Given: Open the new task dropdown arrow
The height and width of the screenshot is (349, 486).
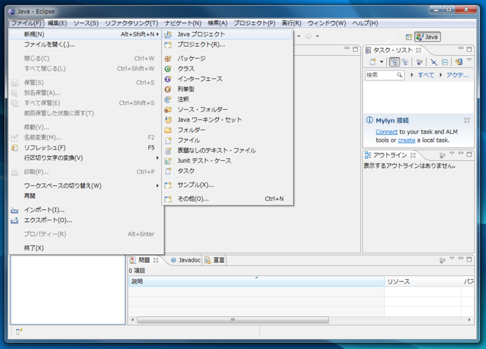Looking at the screenshot, I should (382, 62).
